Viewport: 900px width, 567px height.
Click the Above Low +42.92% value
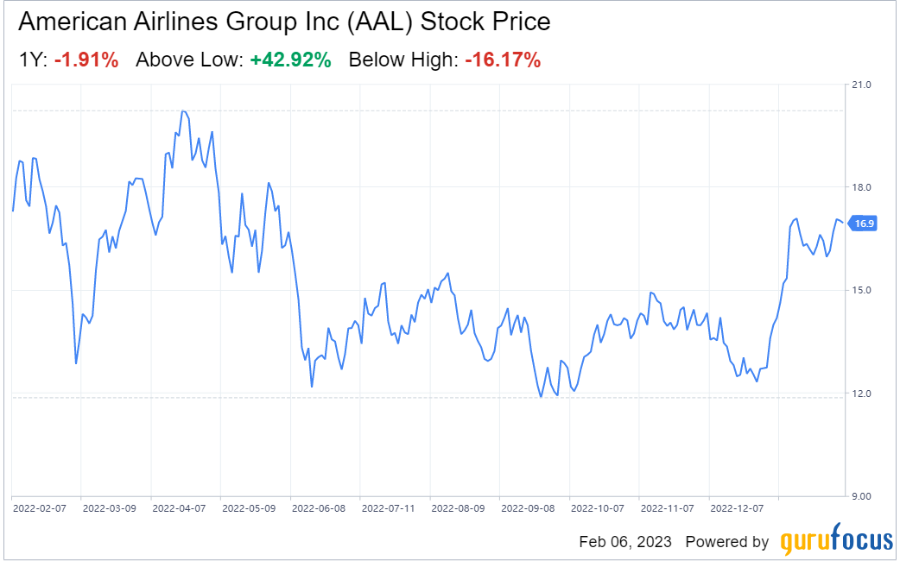click(290, 60)
